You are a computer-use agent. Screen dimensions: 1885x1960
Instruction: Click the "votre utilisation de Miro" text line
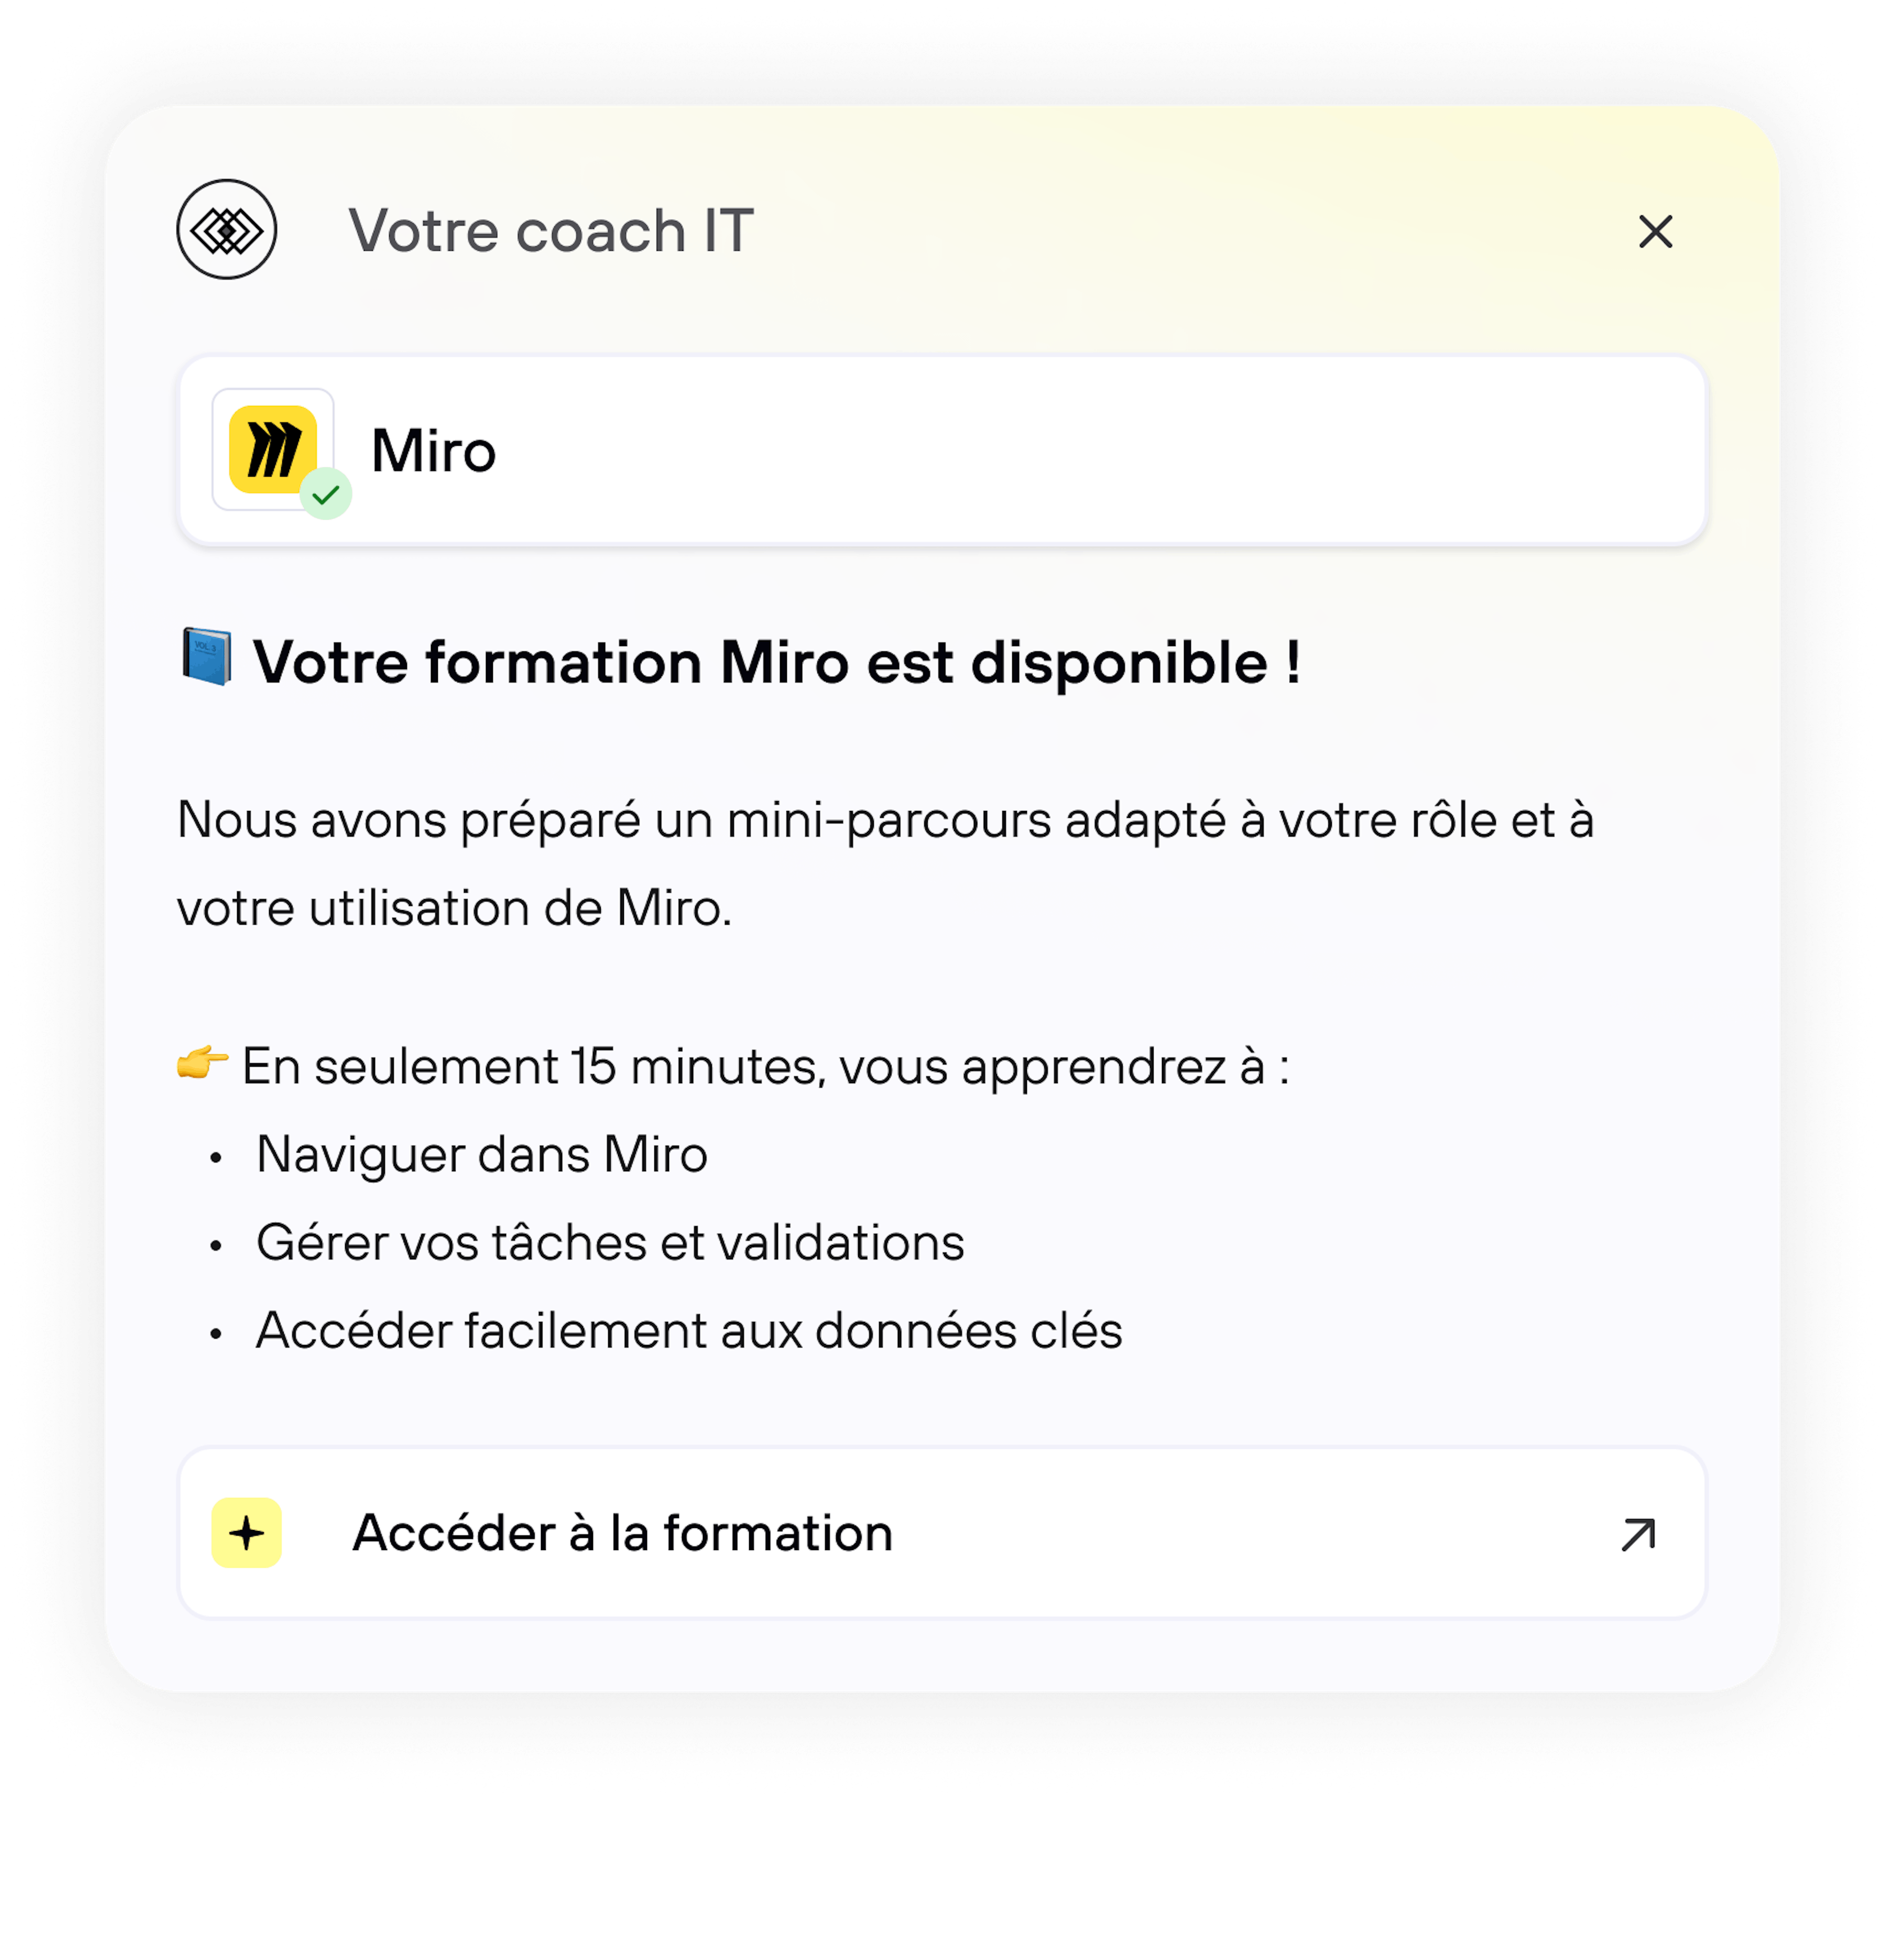[x=454, y=909]
